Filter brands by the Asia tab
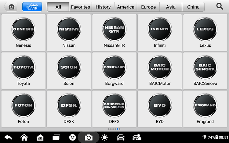 pyautogui.click(x=171, y=7)
